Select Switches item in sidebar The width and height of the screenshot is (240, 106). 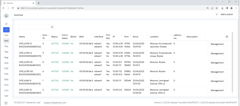6,41
